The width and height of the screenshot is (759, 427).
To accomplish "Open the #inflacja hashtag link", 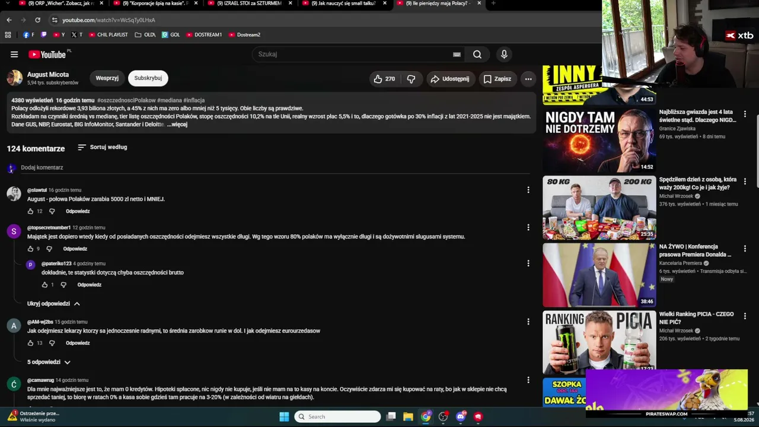I will (x=194, y=100).
